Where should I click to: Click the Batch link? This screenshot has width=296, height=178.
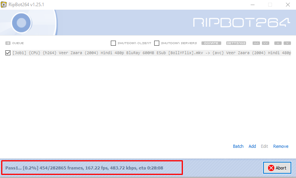click(238, 146)
